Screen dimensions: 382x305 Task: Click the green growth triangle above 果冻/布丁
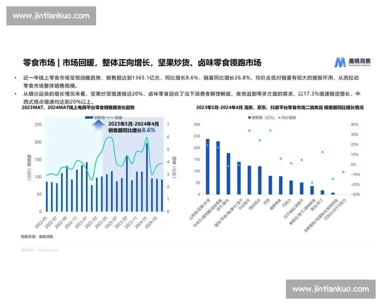tap(322, 151)
